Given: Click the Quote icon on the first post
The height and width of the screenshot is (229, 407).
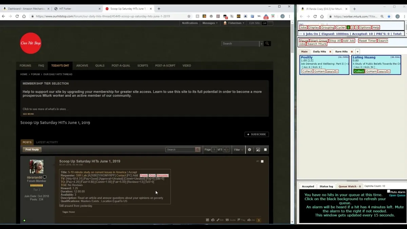Looking at the screenshot, I should pyautogui.click(x=230, y=220).
